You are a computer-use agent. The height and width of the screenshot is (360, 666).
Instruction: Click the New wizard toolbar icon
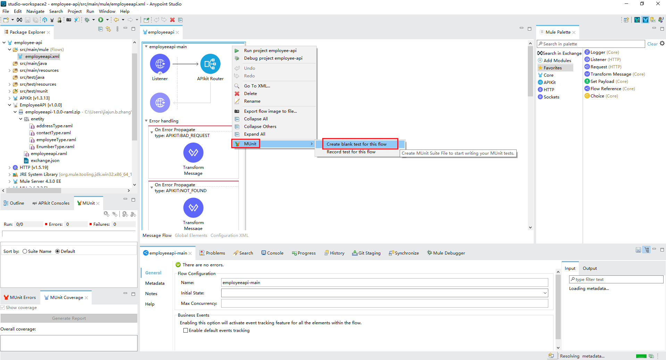(6, 20)
